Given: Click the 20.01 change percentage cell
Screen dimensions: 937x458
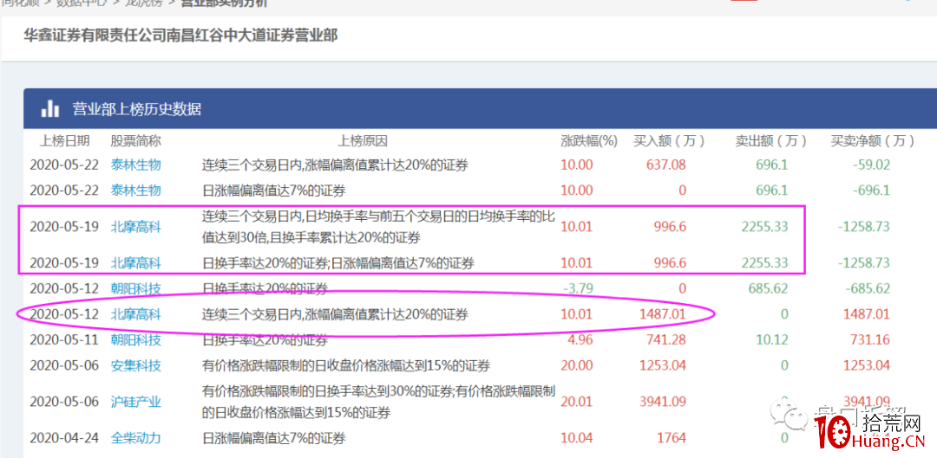Looking at the screenshot, I should (577, 402).
